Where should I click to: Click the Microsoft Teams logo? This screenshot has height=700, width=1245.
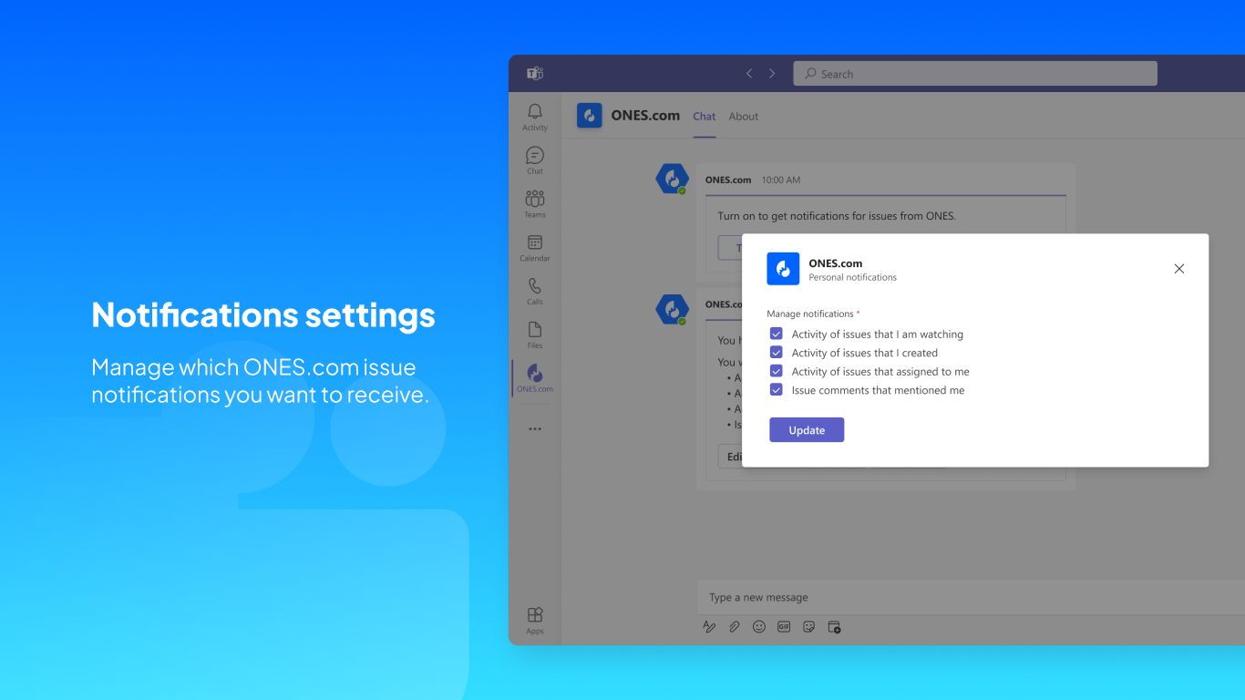coord(535,74)
